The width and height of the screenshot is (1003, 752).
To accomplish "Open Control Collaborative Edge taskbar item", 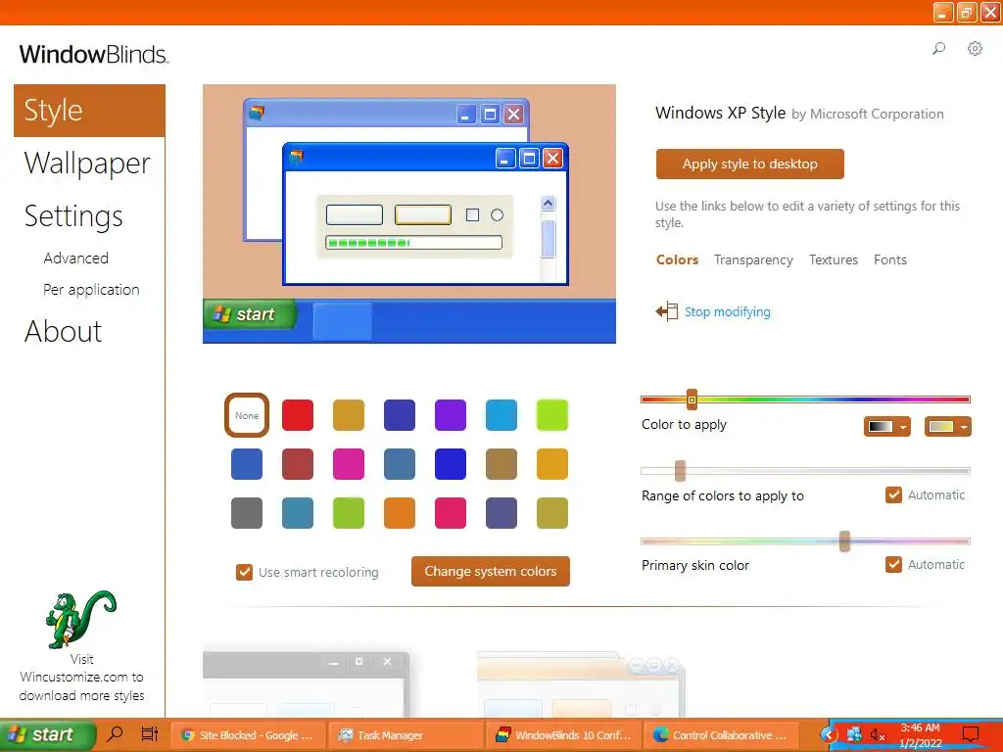I will click(722, 735).
